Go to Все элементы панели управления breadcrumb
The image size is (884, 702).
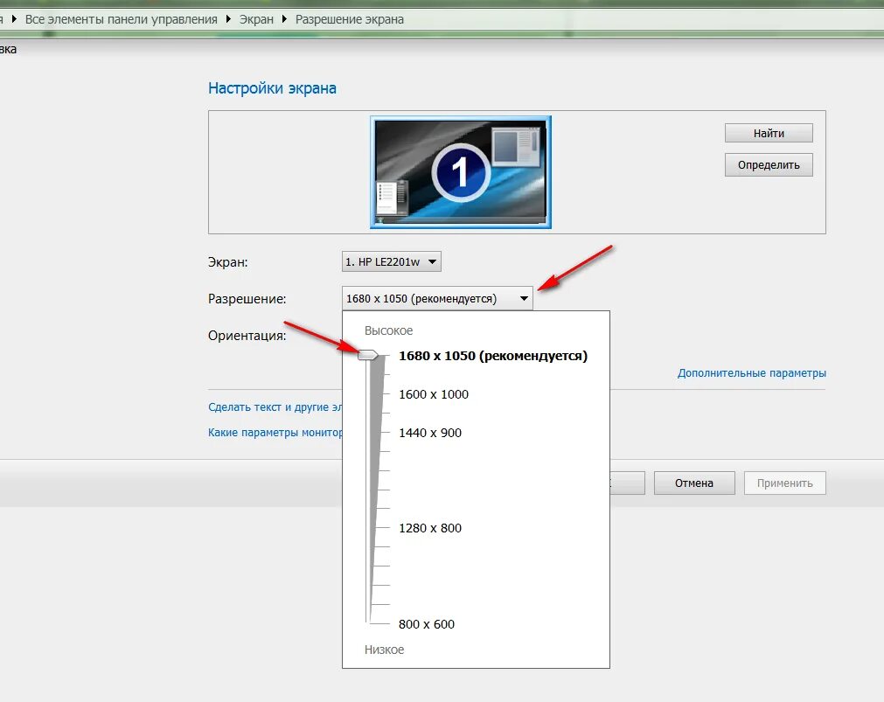pos(122,19)
